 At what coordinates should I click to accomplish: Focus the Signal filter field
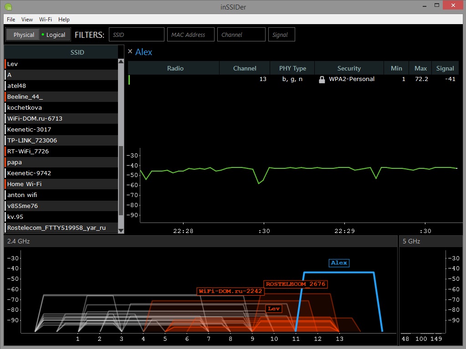click(x=282, y=35)
